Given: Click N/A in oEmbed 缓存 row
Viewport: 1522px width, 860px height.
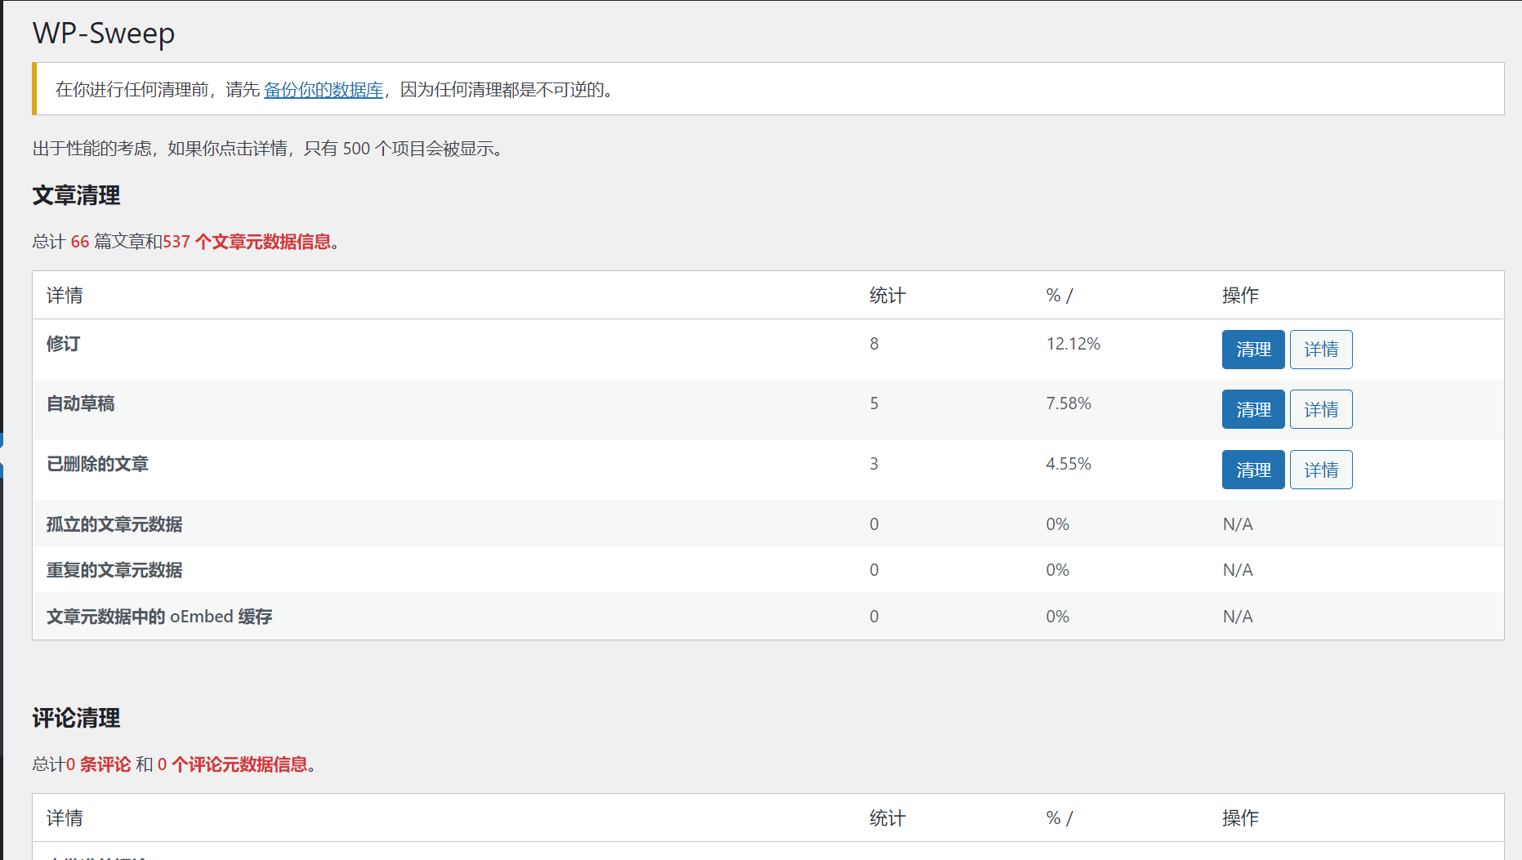Looking at the screenshot, I should click(1238, 617).
